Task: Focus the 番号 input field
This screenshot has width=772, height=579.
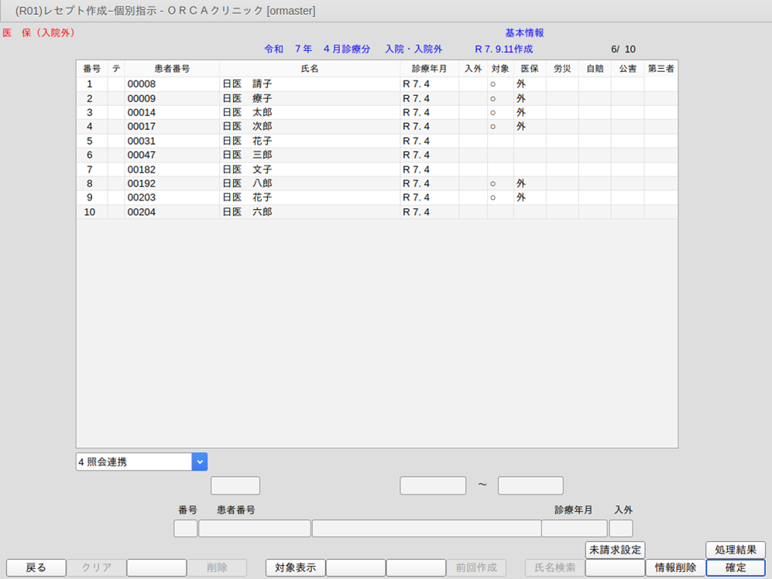Action: click(186, 529)
